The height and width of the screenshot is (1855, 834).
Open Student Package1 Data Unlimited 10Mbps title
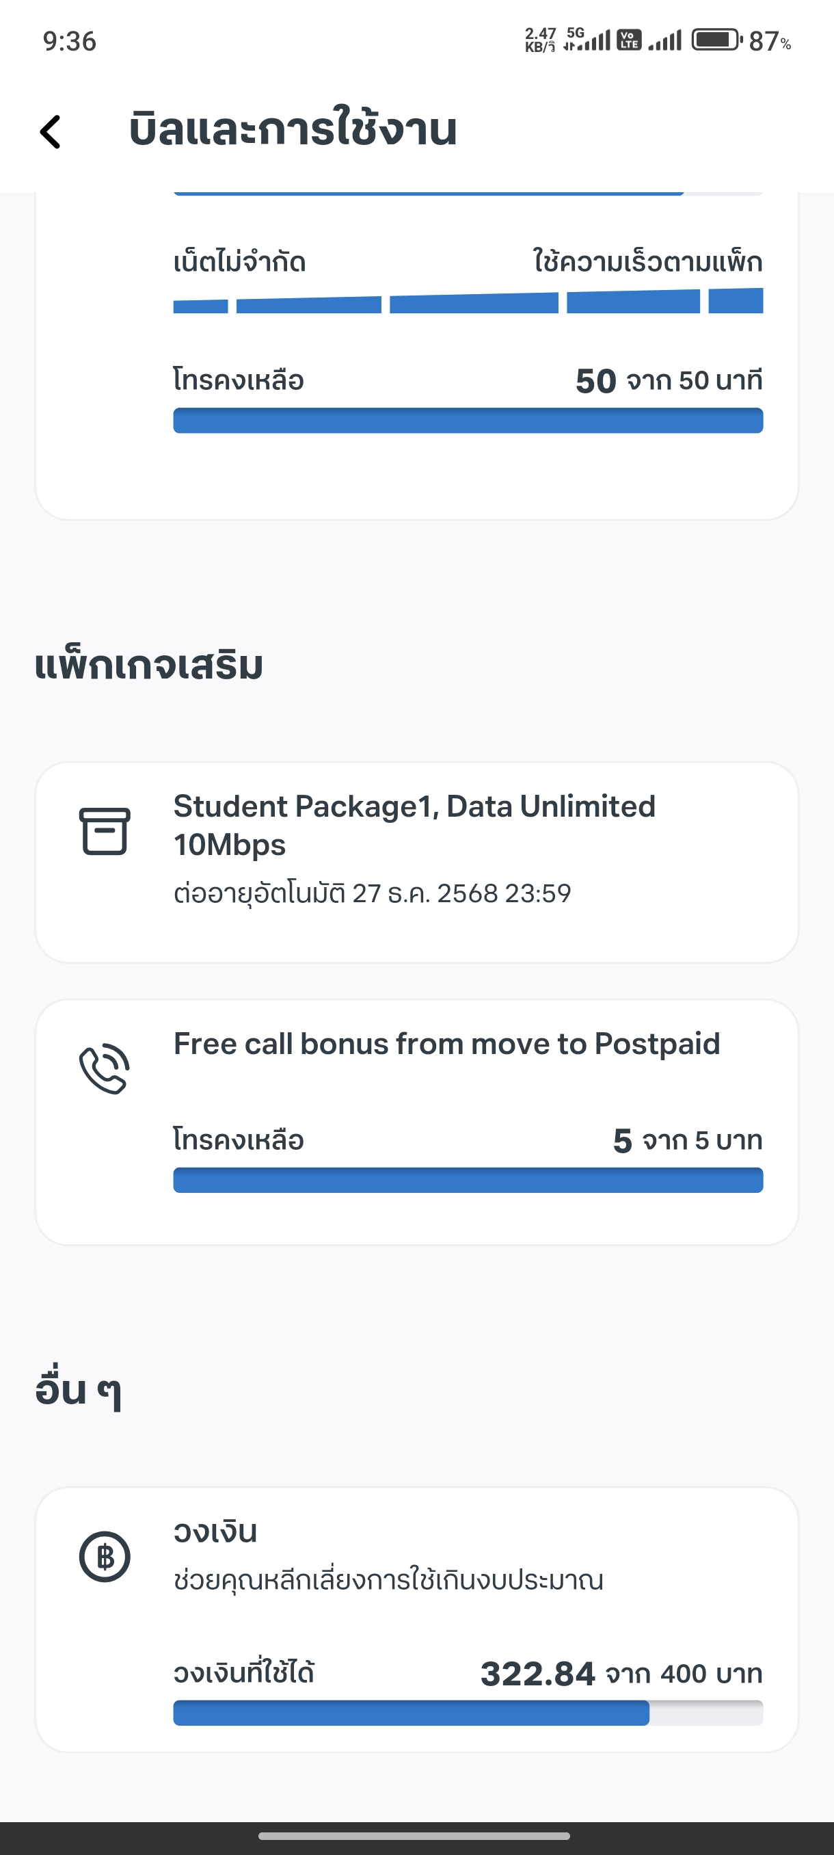pos(414,826)
